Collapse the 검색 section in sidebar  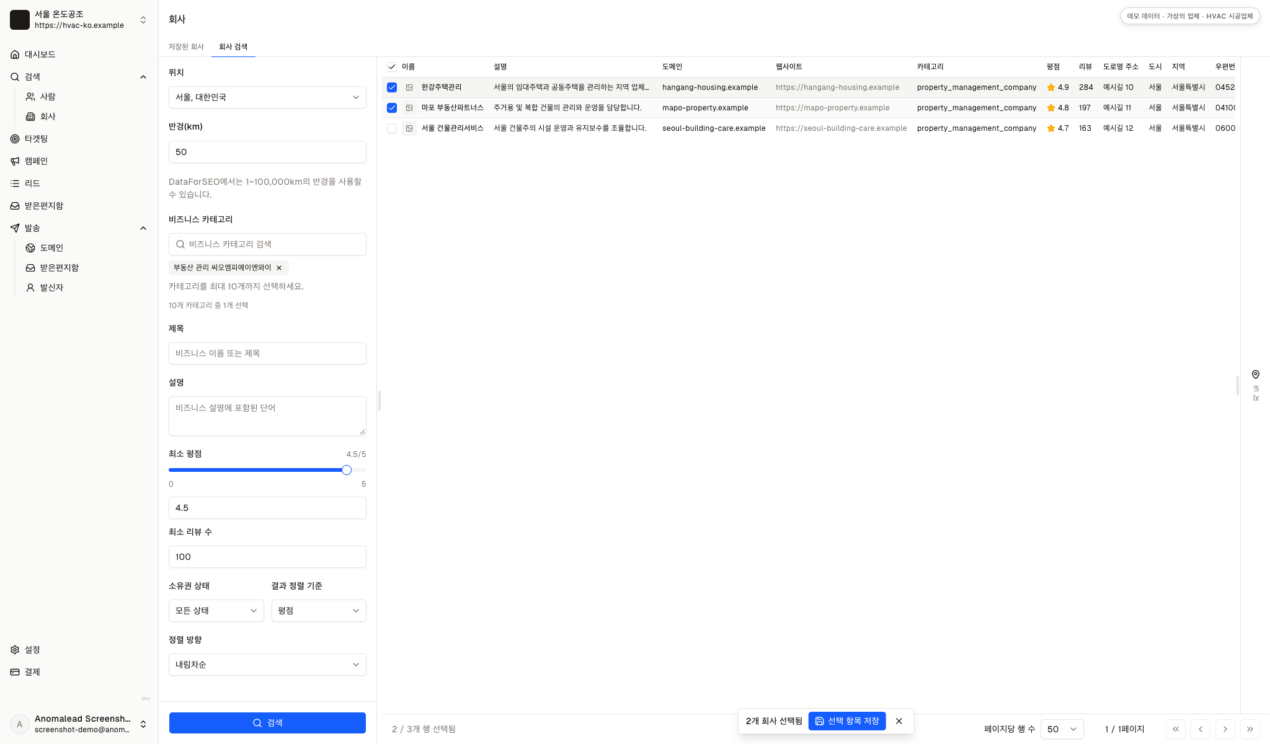tap(143, 77)
